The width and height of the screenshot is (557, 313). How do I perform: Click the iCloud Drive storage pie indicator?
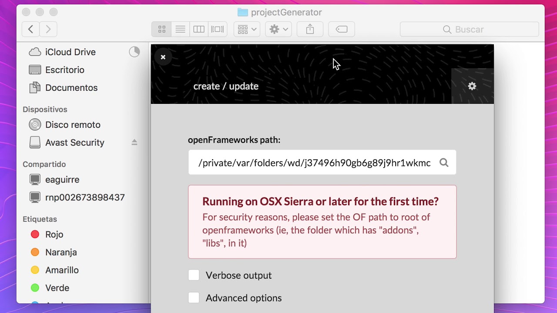point(134,52)
